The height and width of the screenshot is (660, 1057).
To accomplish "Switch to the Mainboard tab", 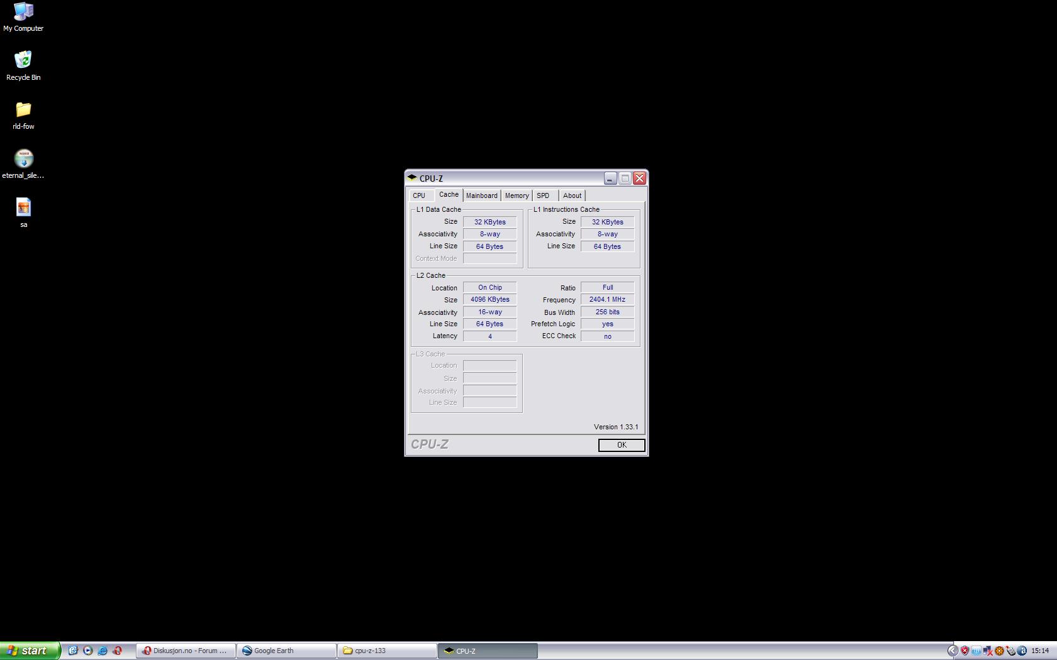I will (x=481, y=195).
